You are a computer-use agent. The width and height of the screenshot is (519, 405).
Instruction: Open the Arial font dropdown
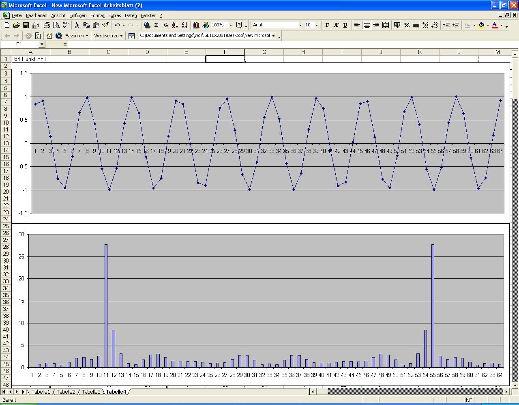click(x=300, y=25)
